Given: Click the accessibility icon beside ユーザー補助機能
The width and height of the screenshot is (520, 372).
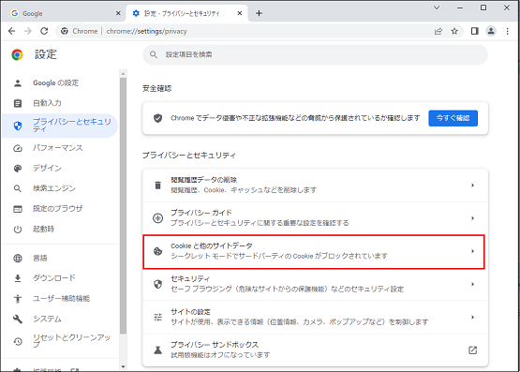Looking at the screenshot, I should [x=18, y=299].
